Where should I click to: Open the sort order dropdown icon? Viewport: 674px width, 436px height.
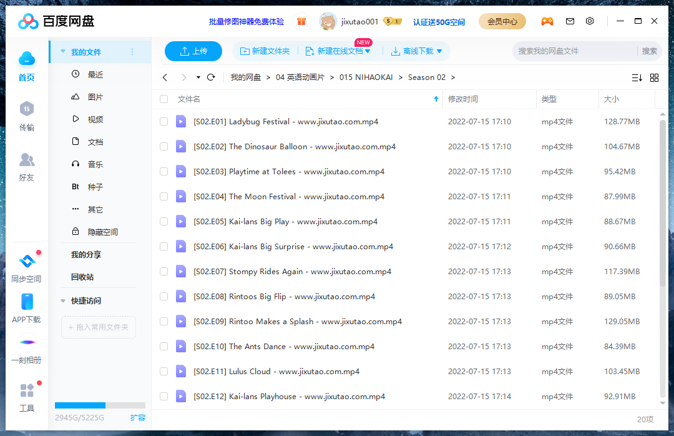tap(637, 77)
